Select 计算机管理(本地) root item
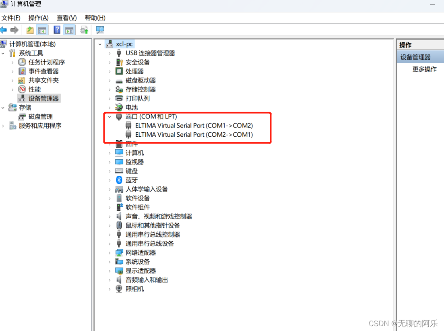The image size is (444, 331). click(32, 44)
